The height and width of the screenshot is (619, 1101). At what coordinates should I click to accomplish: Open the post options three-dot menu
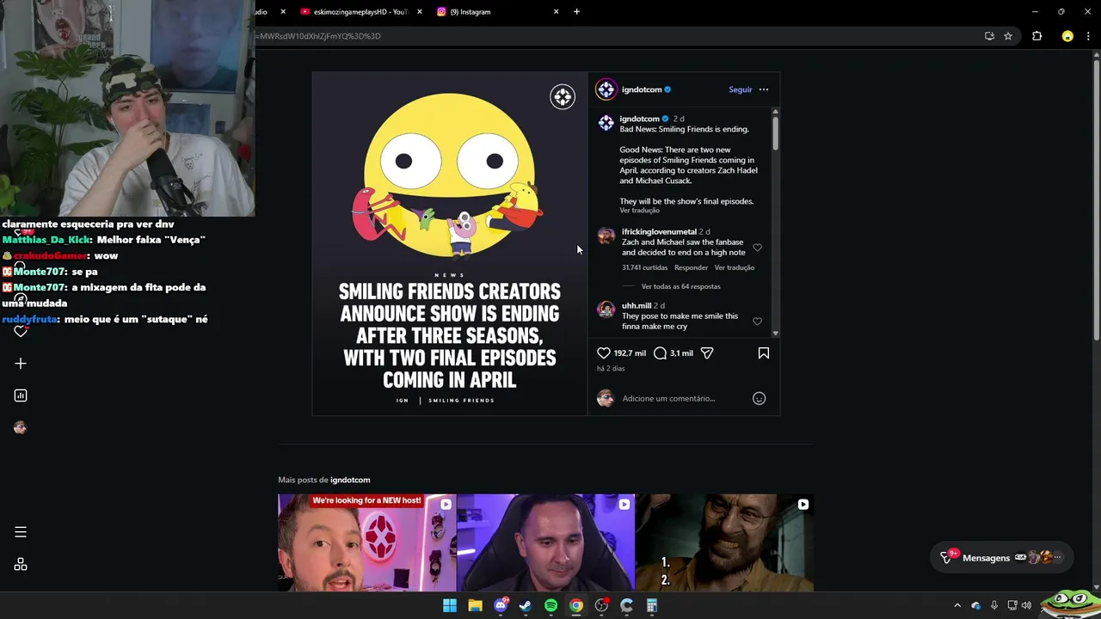click(764, 89)
